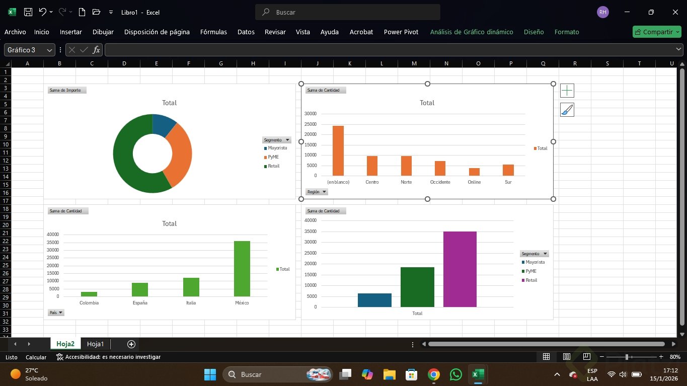
Task: Click the Calcular status bar button
Action: tap(36, 357)
